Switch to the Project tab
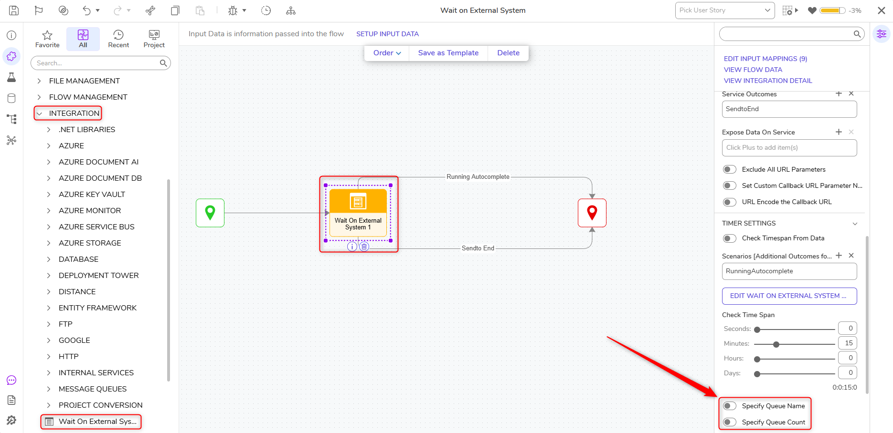 pyautogui.click(x=154, y=39)
